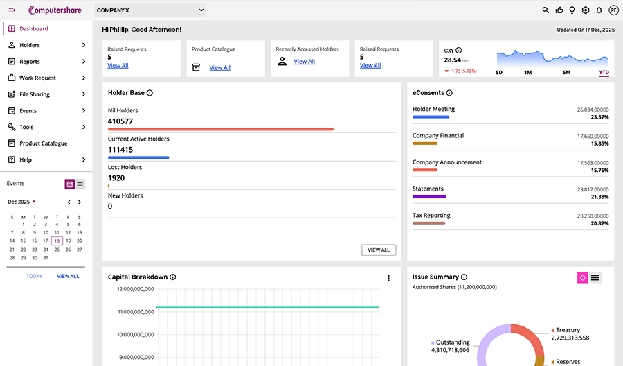Image resolution: width=623 pixels, height=366 pixels.
Task: Open the COMPANY X dropdown
Action: point(150,10)
